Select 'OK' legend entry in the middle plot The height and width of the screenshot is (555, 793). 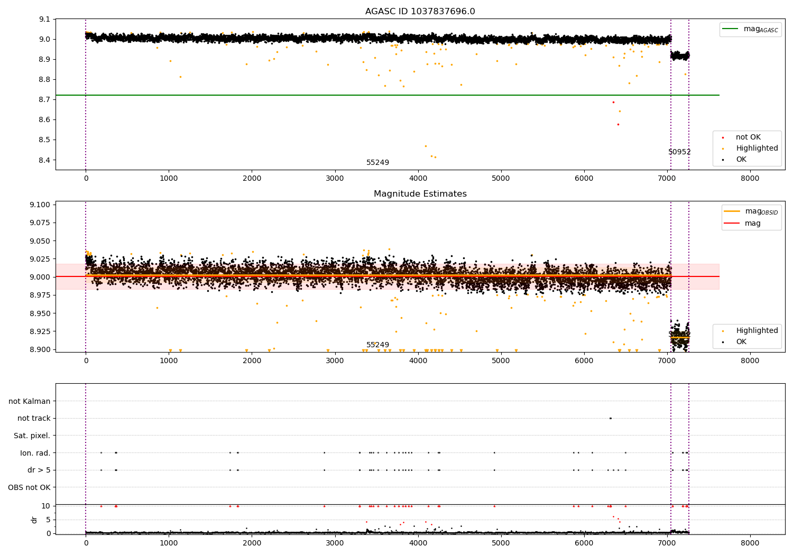[741, 342]
